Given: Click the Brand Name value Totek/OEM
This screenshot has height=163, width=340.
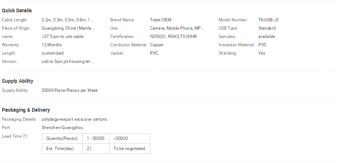Looking at the screenshot, I should [x=160, y=20].
